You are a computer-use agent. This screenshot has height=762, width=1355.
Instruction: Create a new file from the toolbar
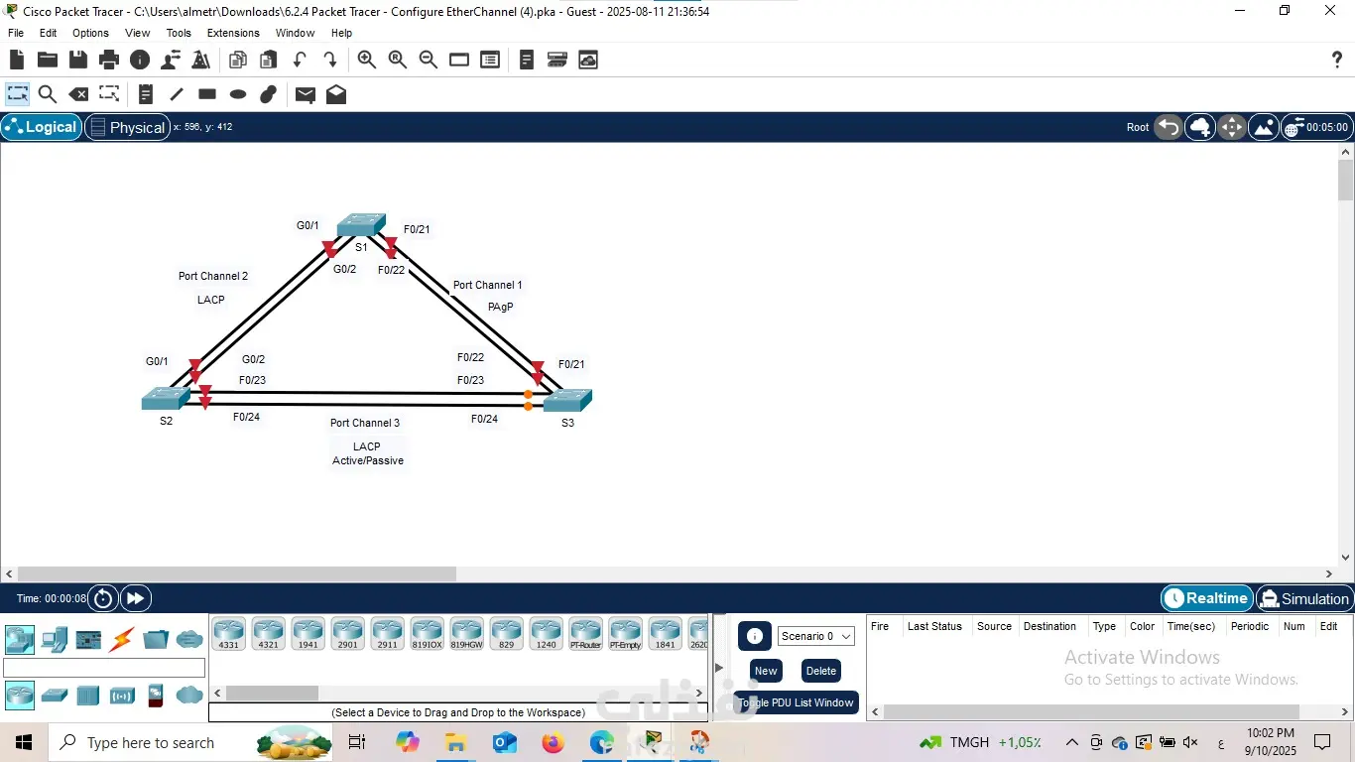[17, 60]
